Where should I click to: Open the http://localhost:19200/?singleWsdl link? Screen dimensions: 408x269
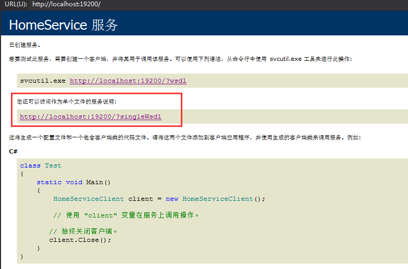pyautogui.click(x=91, y=117)
